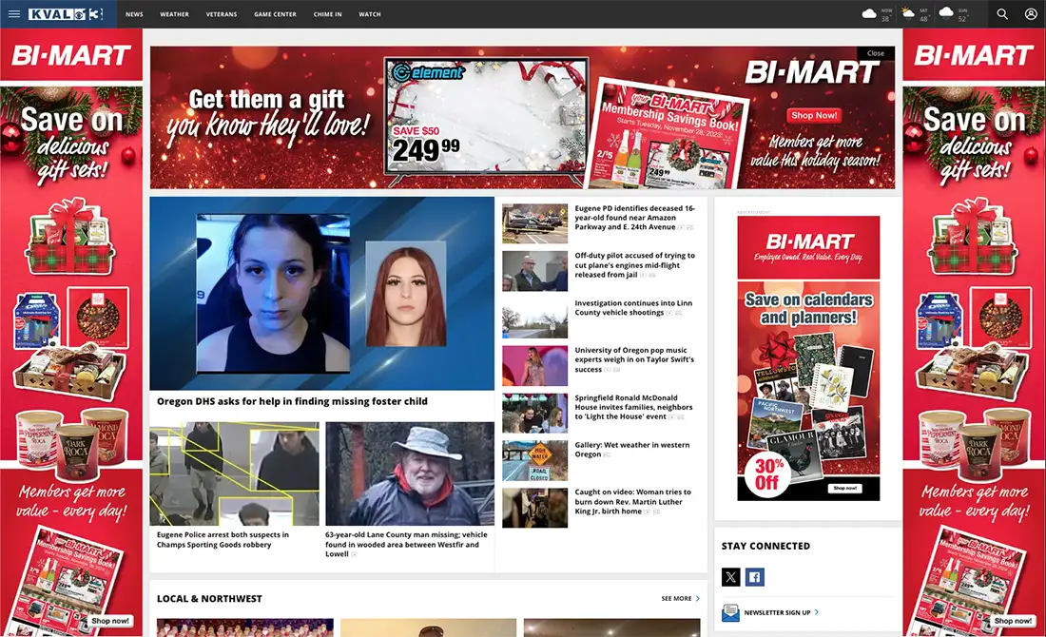Open the High Water road closed thumbnail
This screenshot has height=637, width=1046.
coord(535,460)
